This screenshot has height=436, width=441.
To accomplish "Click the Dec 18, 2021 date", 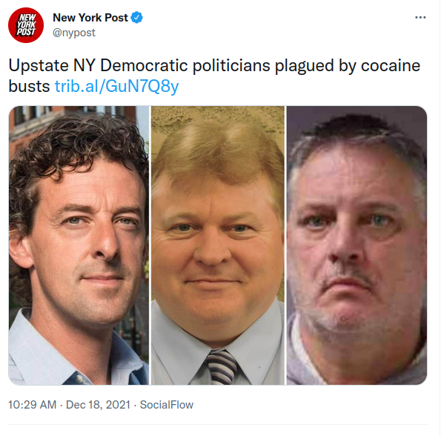I will pos(98,405).
